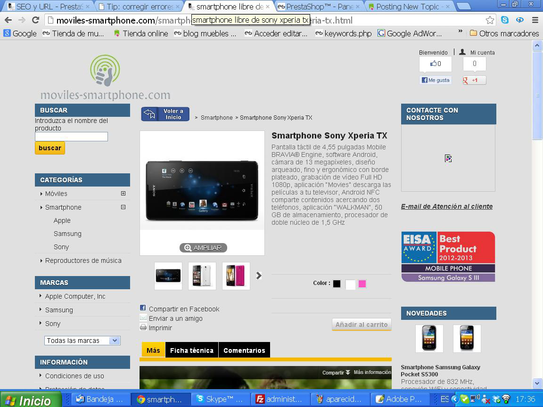Screen dimensions: 543x407
Task: Open Condiciones de uso link
Action: 74,376
